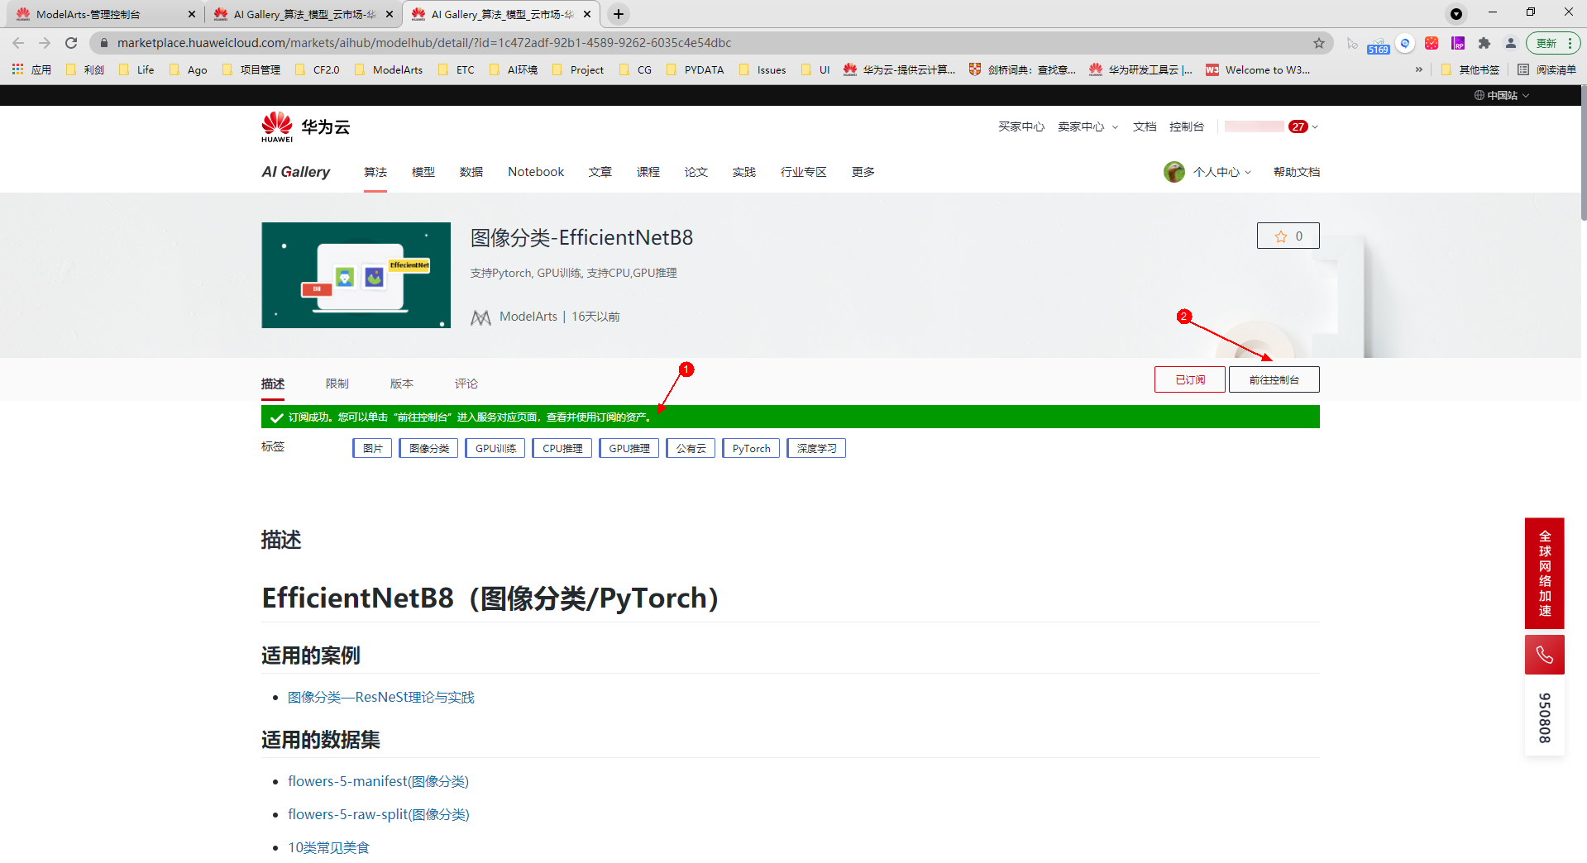This screenshot has height=863, width=1587.
Task: Open the flowers-5-manifest dataset link
Action: 378,781
